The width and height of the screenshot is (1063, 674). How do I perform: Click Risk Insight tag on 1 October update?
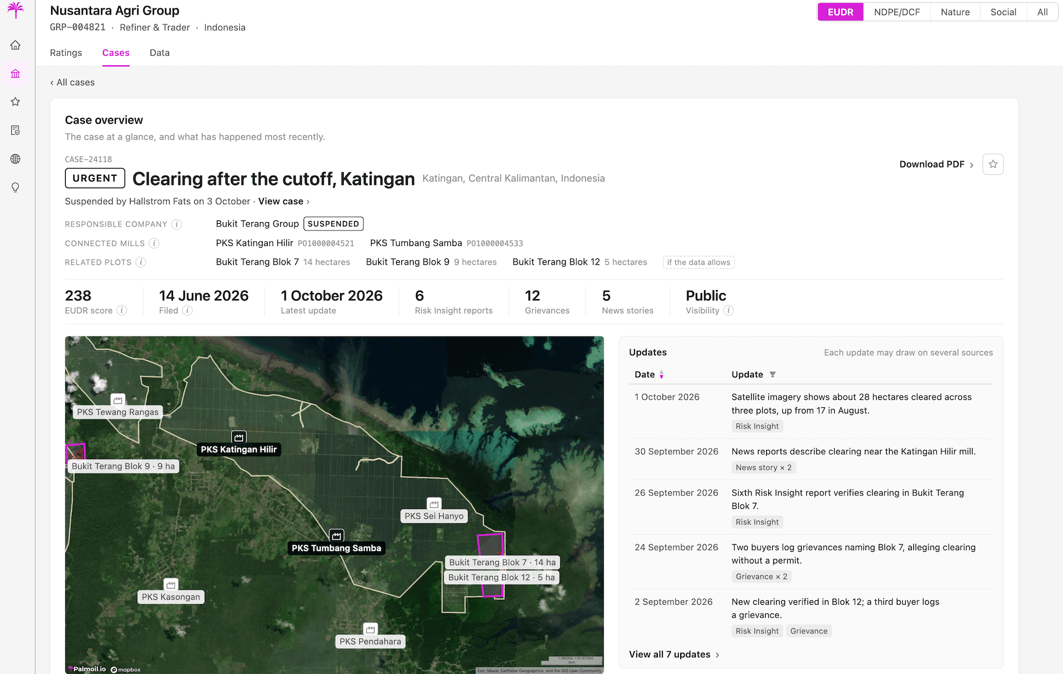pyautogui.click(x=757, y=426)
